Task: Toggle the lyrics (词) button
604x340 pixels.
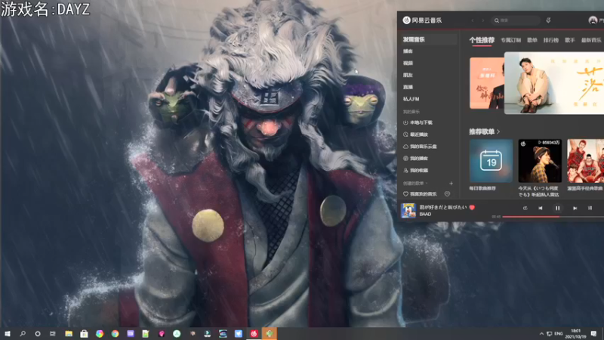Action: (x=590, y=209)
